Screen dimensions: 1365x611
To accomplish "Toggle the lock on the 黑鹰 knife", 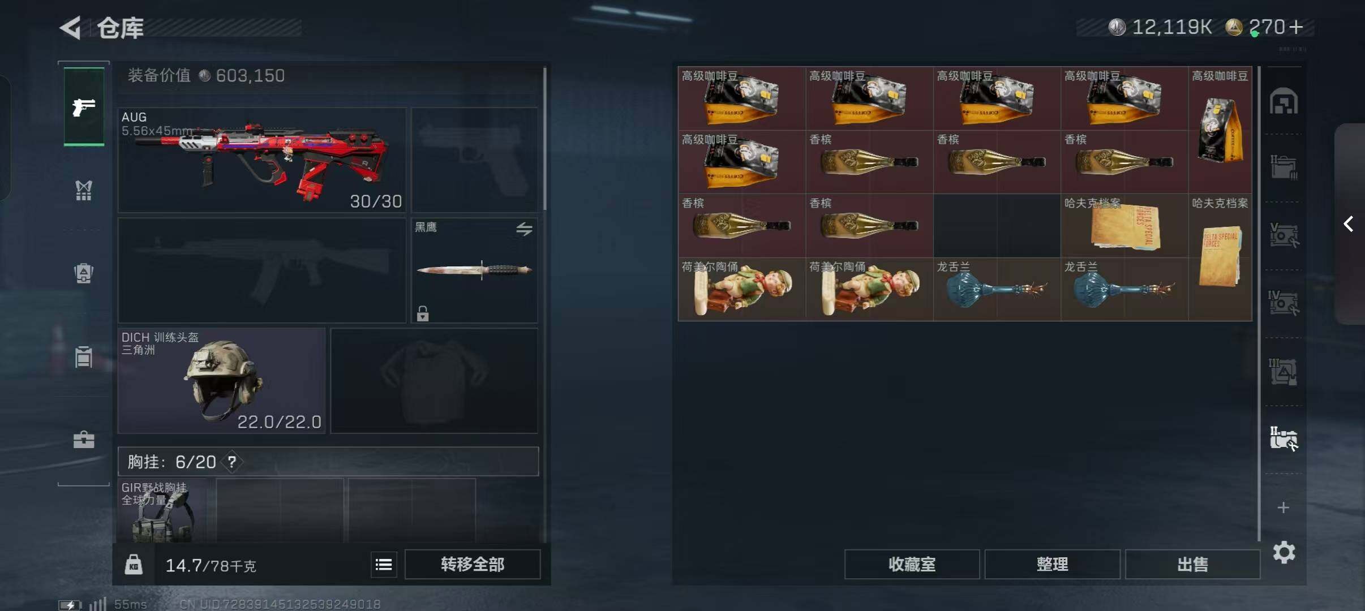I will coord(423,313).
